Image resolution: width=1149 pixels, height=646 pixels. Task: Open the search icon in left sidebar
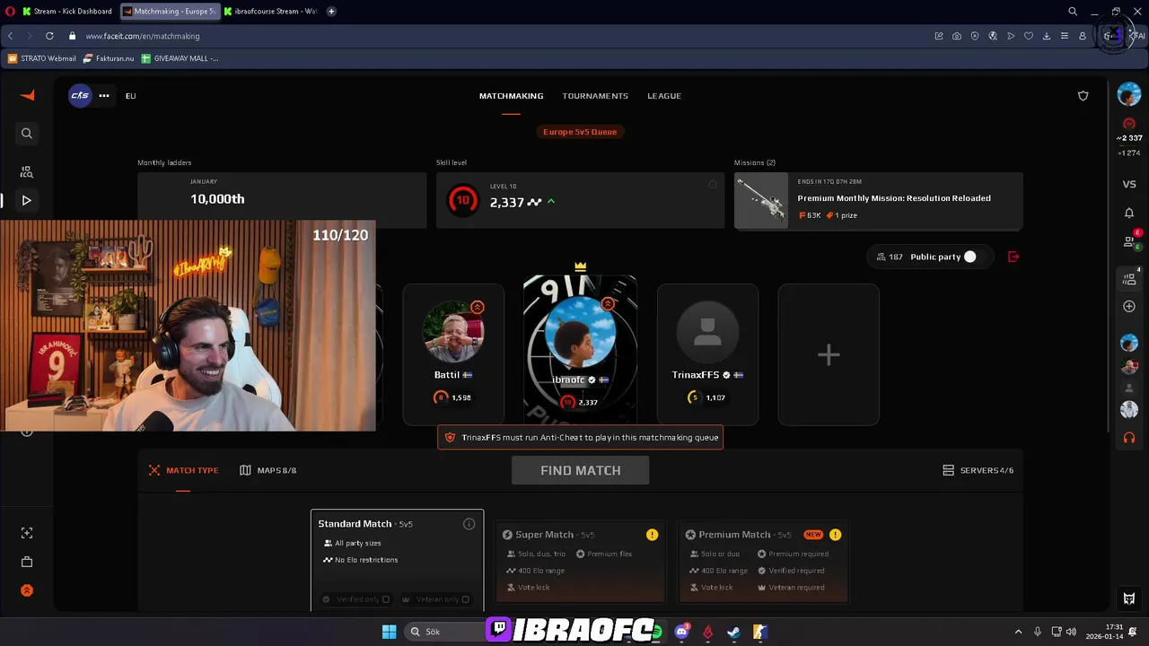coord(27,133)
